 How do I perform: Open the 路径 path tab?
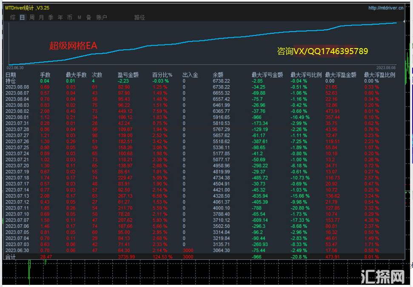(x=140, y=17)
